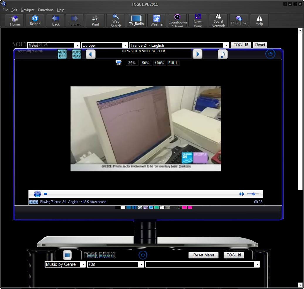
Task: Toggle the AUTO OFF button
Action: (62, 54)
